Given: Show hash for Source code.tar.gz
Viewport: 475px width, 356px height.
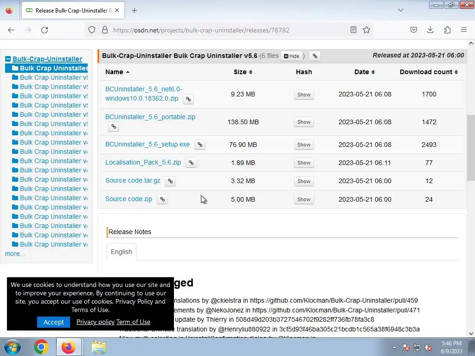Looking at the screenshot, I should (x=304, y=181).
